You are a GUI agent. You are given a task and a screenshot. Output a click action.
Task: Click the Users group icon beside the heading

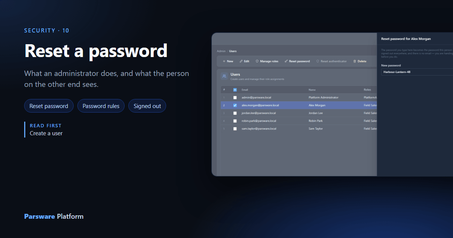(x=224, y=76)
